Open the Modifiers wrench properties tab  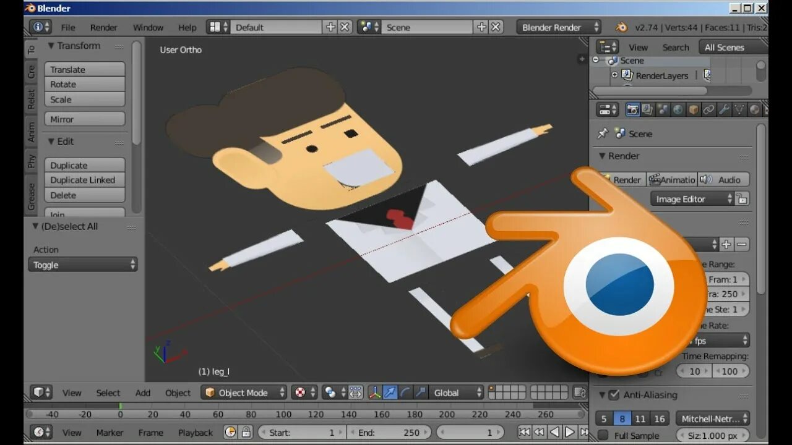(x=724, y=109)
